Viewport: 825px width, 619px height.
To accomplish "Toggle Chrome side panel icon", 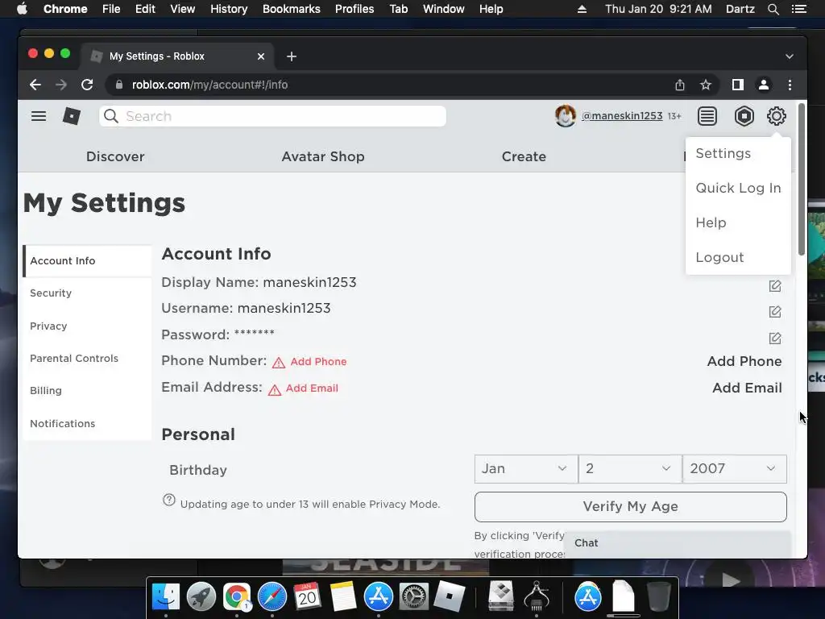I will coord(738,85).
